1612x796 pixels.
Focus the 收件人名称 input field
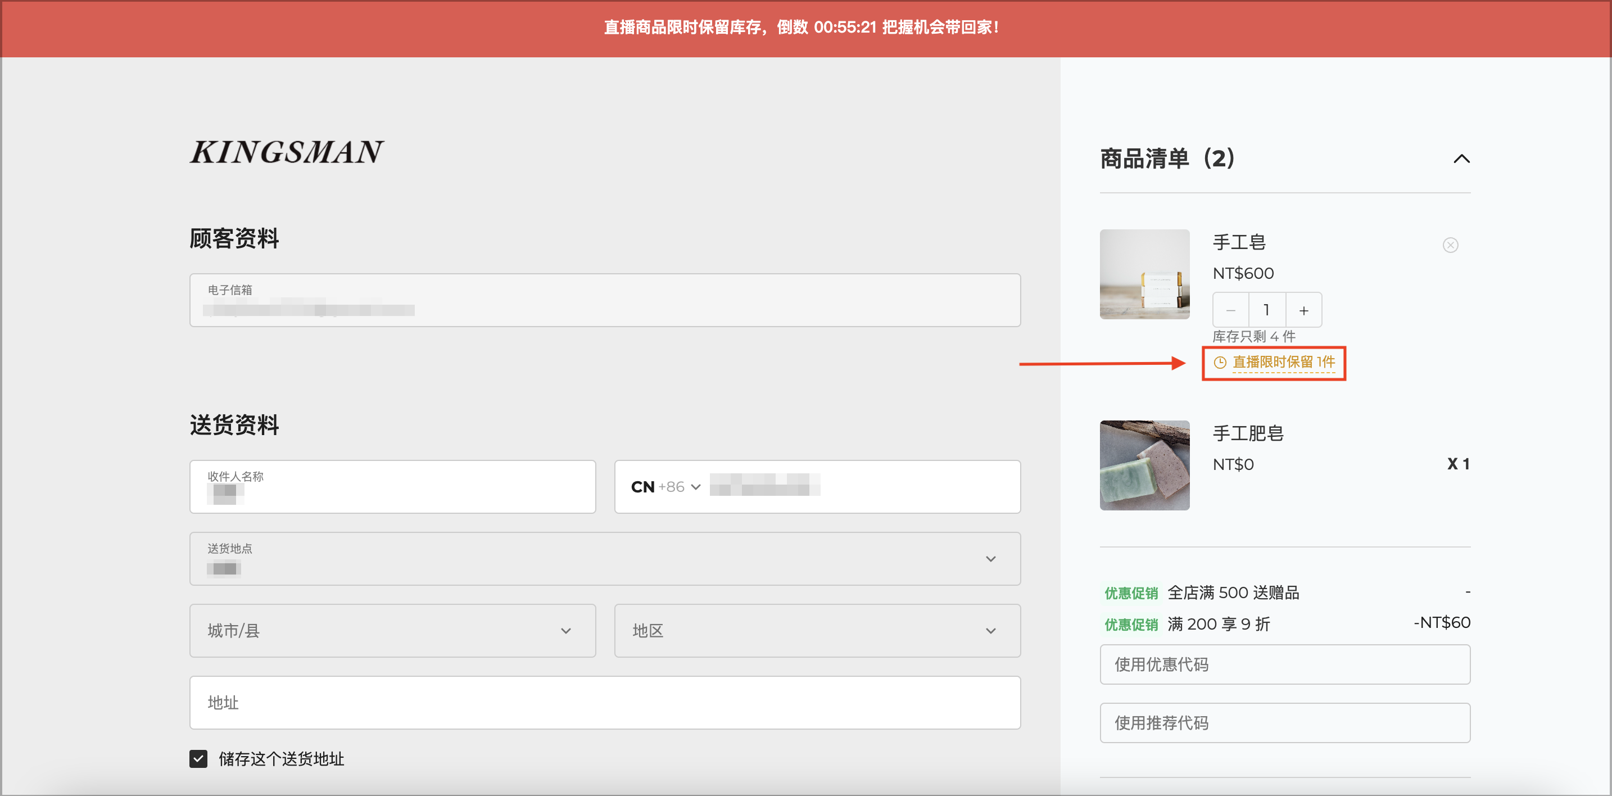click(393, 487)
